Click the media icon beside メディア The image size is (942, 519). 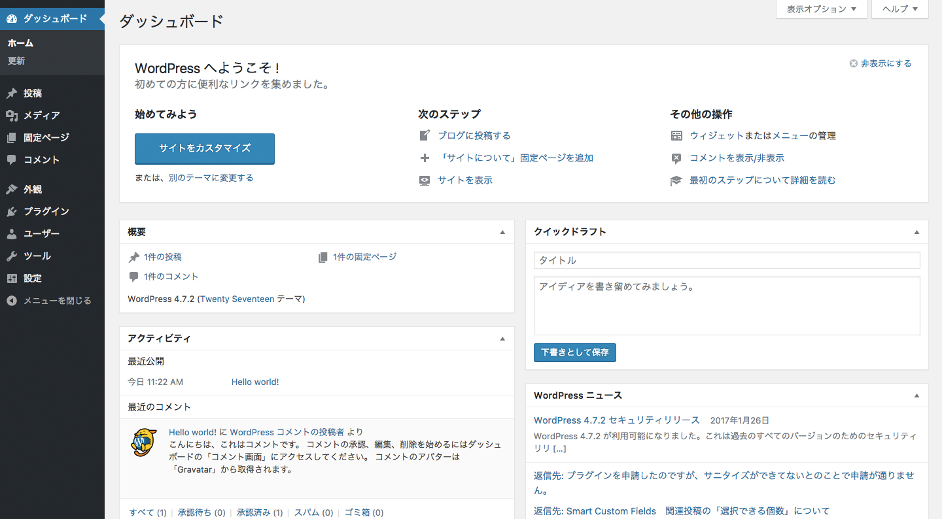pyautogui.click(x=12, y=116)
